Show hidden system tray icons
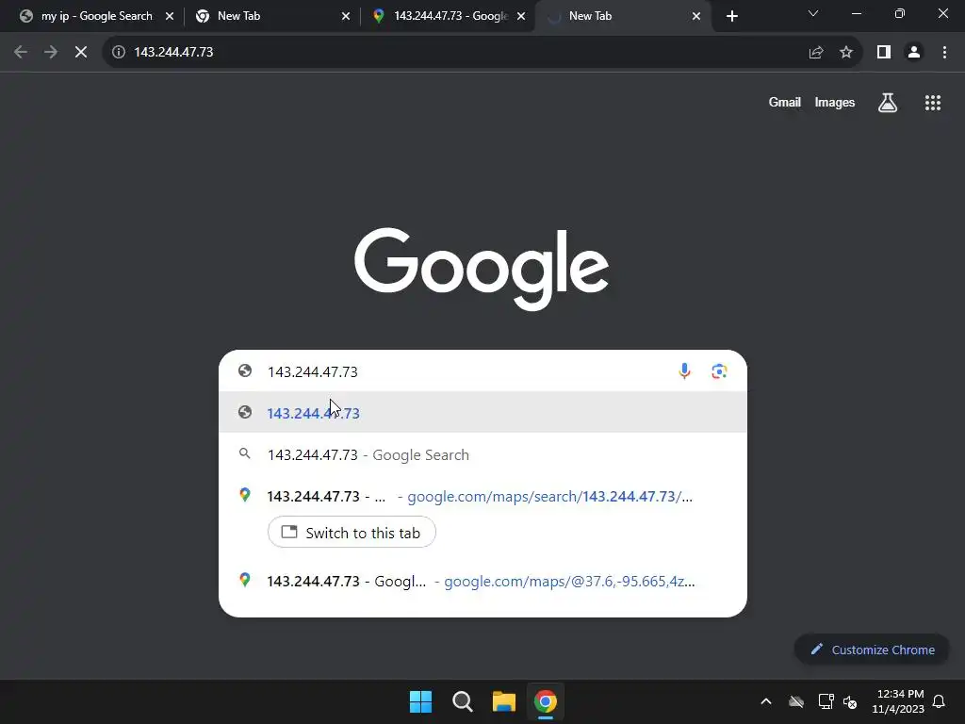The width and height of the screenshot is (965, 724). (765, 701)
